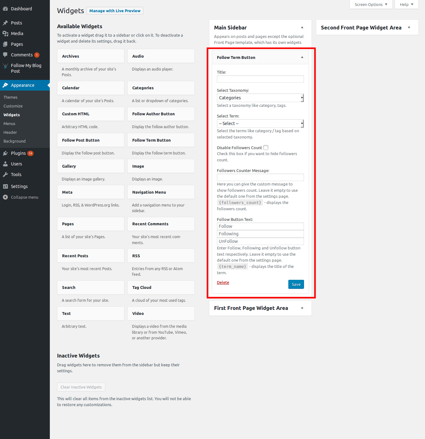The width and height of the screenshot is (425, 439).
Task: Open the Screen Options tab
Action: tap(371, 4)
